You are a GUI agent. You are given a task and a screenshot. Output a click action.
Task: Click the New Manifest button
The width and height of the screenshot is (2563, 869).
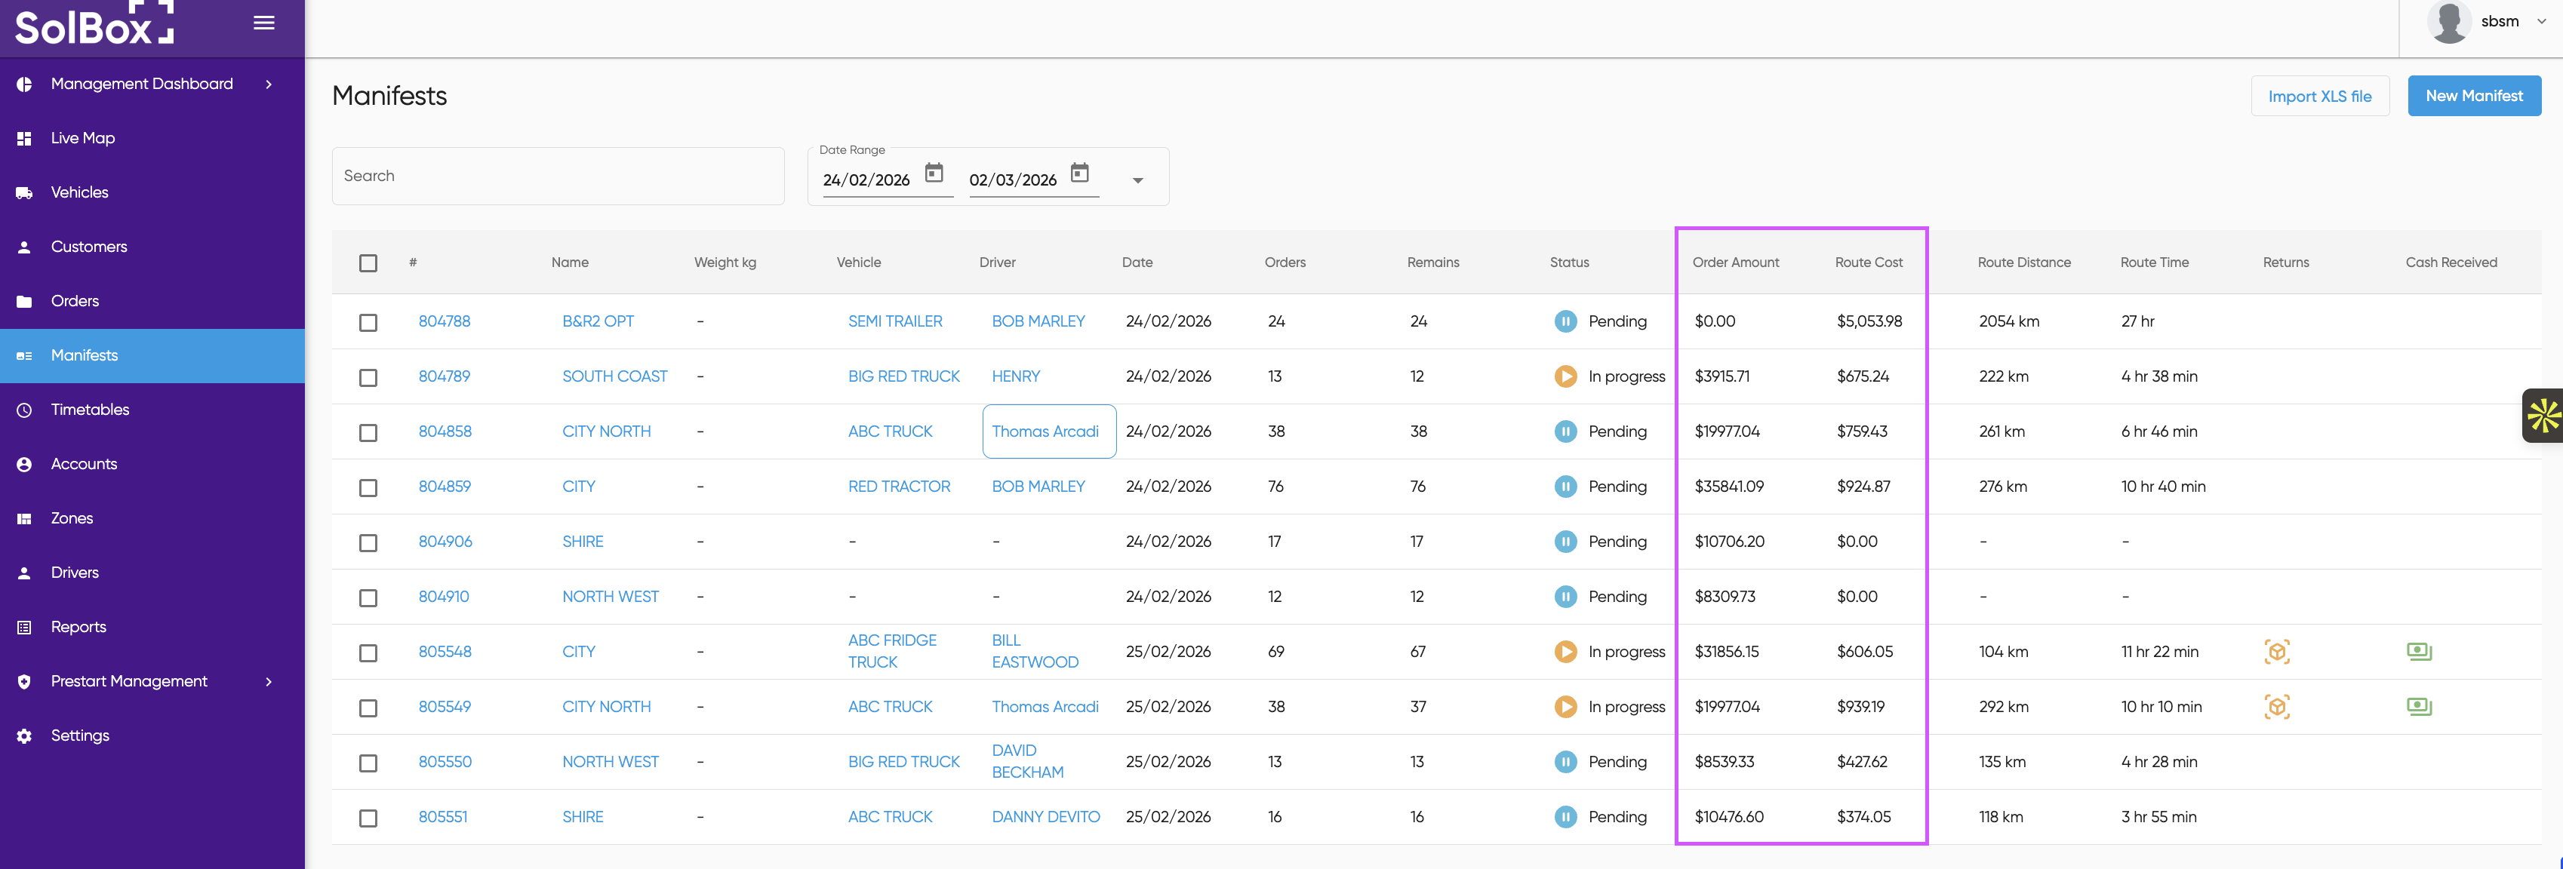(2473, 97)
